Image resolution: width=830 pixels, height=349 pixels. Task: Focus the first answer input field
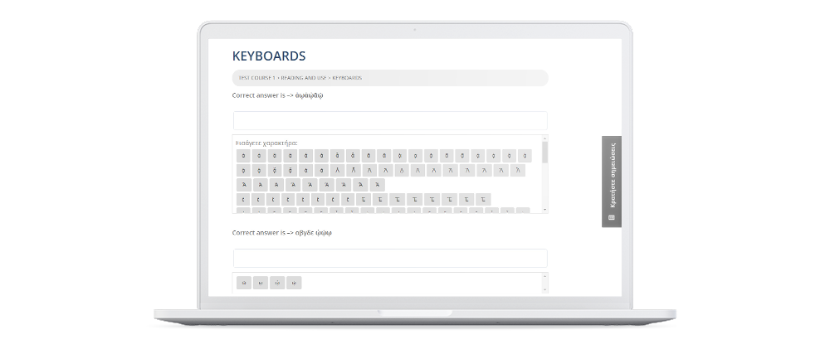390,120
